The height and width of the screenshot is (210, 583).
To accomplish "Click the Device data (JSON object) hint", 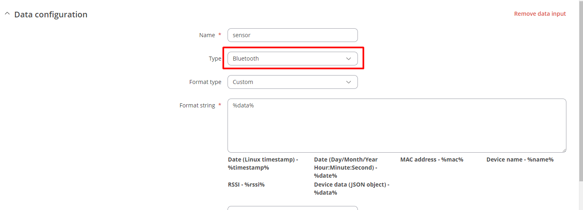I will (352, 189).
